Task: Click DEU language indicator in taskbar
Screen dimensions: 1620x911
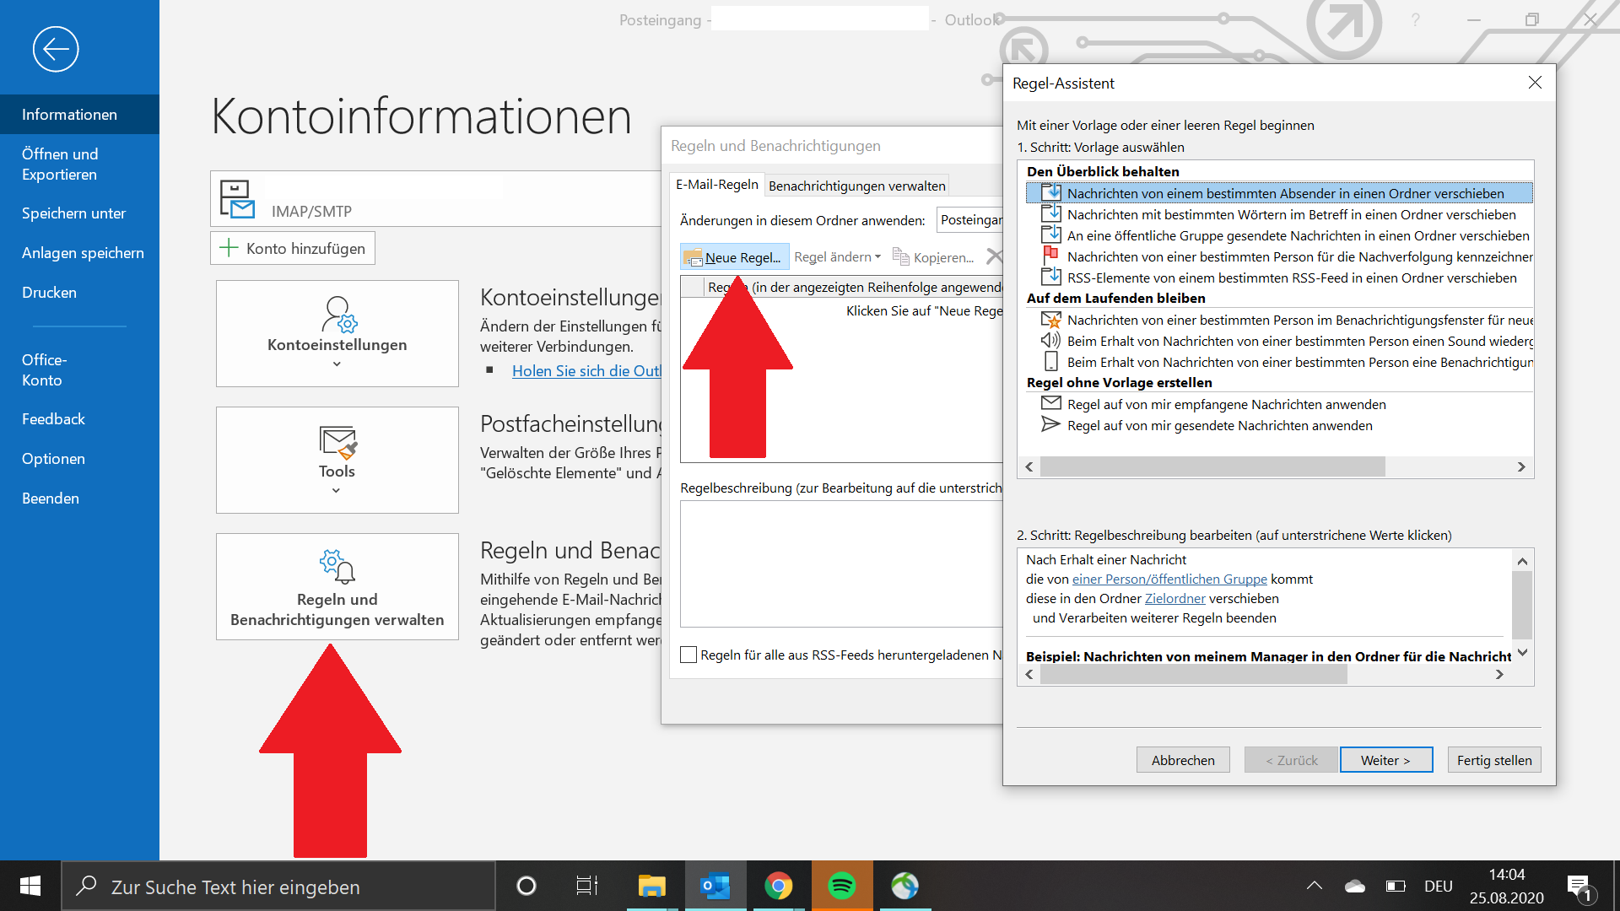Action: (x=1438, y=886)
